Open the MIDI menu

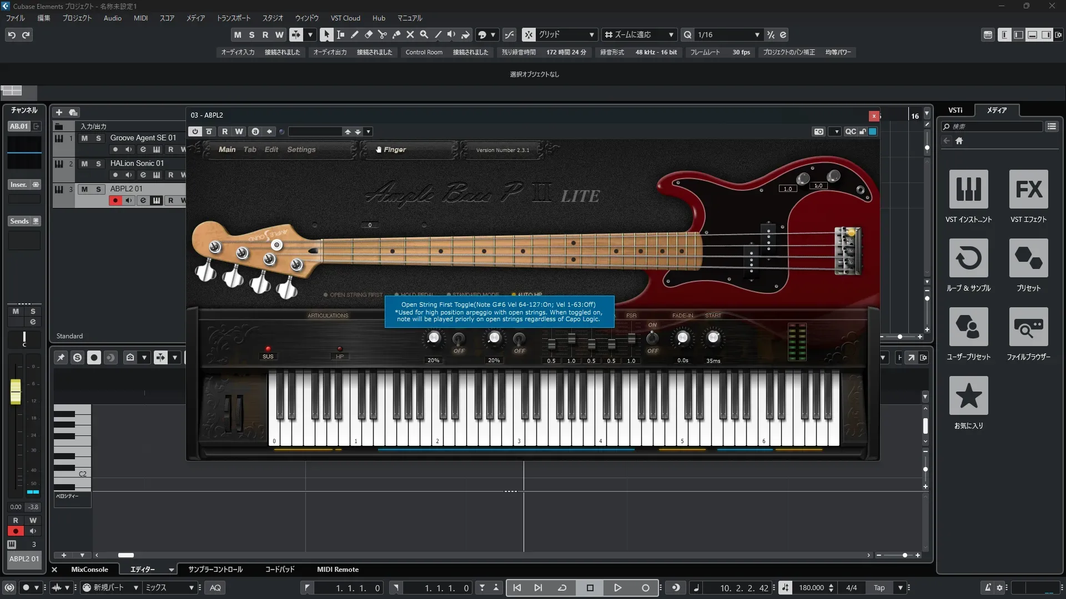[140, 18]
